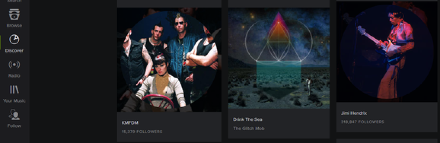Click KMFDM's 15,379 followers text

click(x=142, y=132)
